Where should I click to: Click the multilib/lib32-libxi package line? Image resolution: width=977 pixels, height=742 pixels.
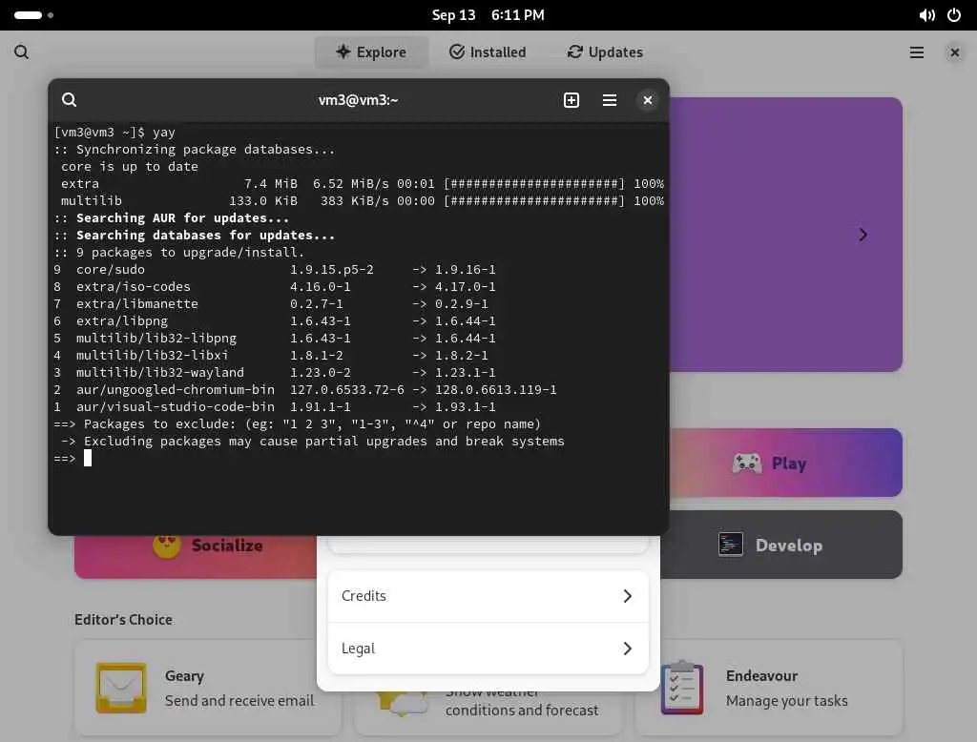click(271, 355)
